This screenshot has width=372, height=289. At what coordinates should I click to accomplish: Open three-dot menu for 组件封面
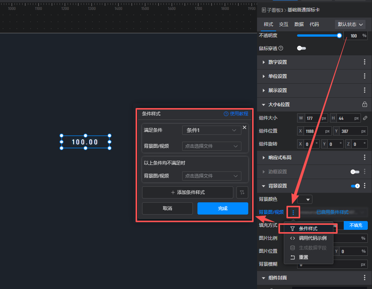pyautogui.click(x=364, y=278)
